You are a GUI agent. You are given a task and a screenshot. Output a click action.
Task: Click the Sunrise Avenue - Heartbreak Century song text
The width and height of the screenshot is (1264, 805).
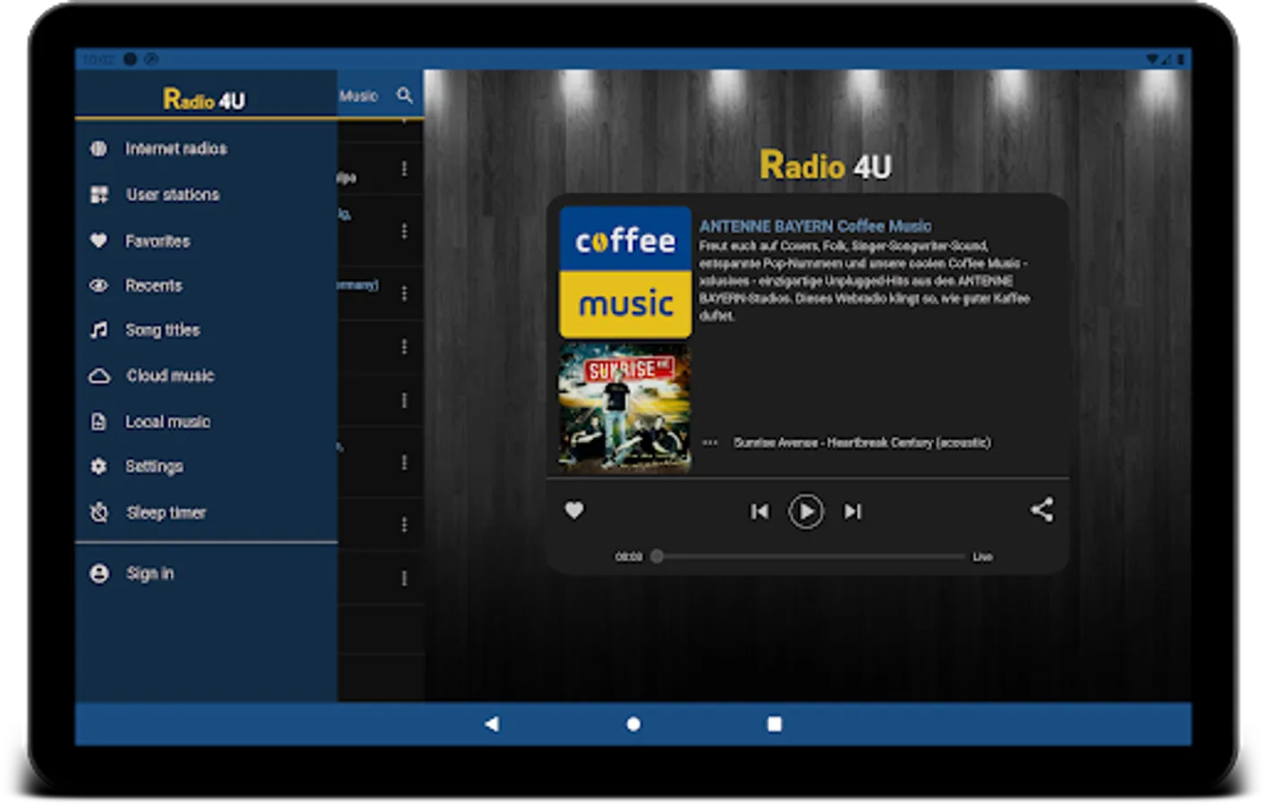[862, 443]
